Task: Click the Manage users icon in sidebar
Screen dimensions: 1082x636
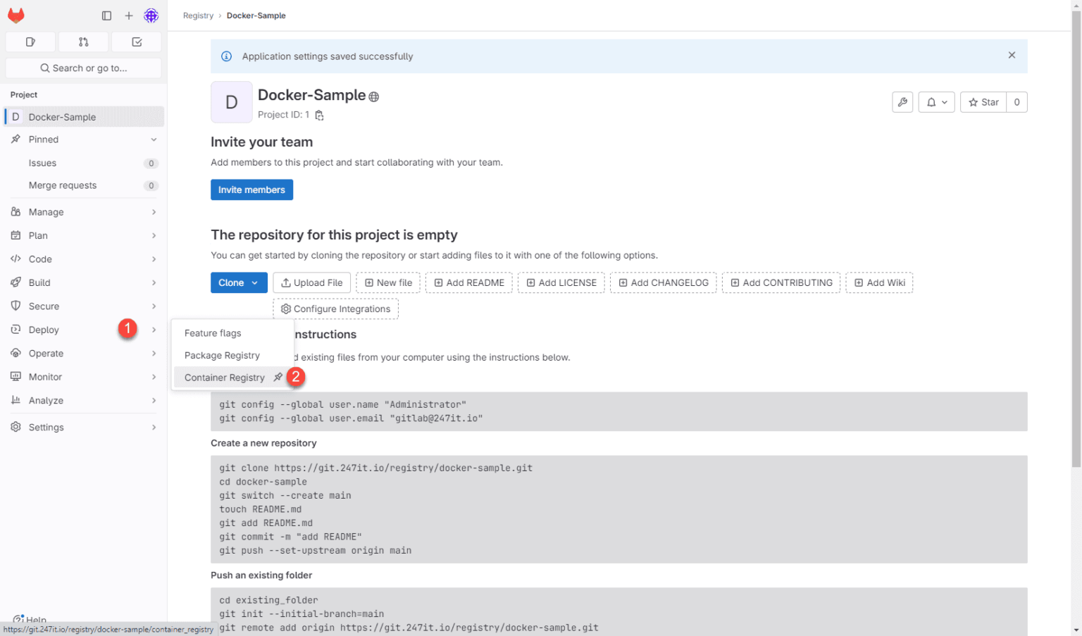Action: click(x=15, y=211)
